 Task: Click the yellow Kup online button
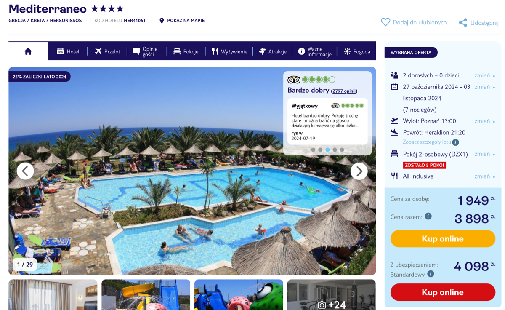pyautogui.click(x=443, y=239)
